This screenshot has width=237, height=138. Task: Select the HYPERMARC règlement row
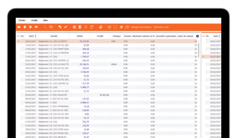tap(108, 106)
